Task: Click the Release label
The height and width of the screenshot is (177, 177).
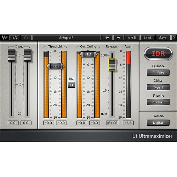Action: click(x=111, y=46)
